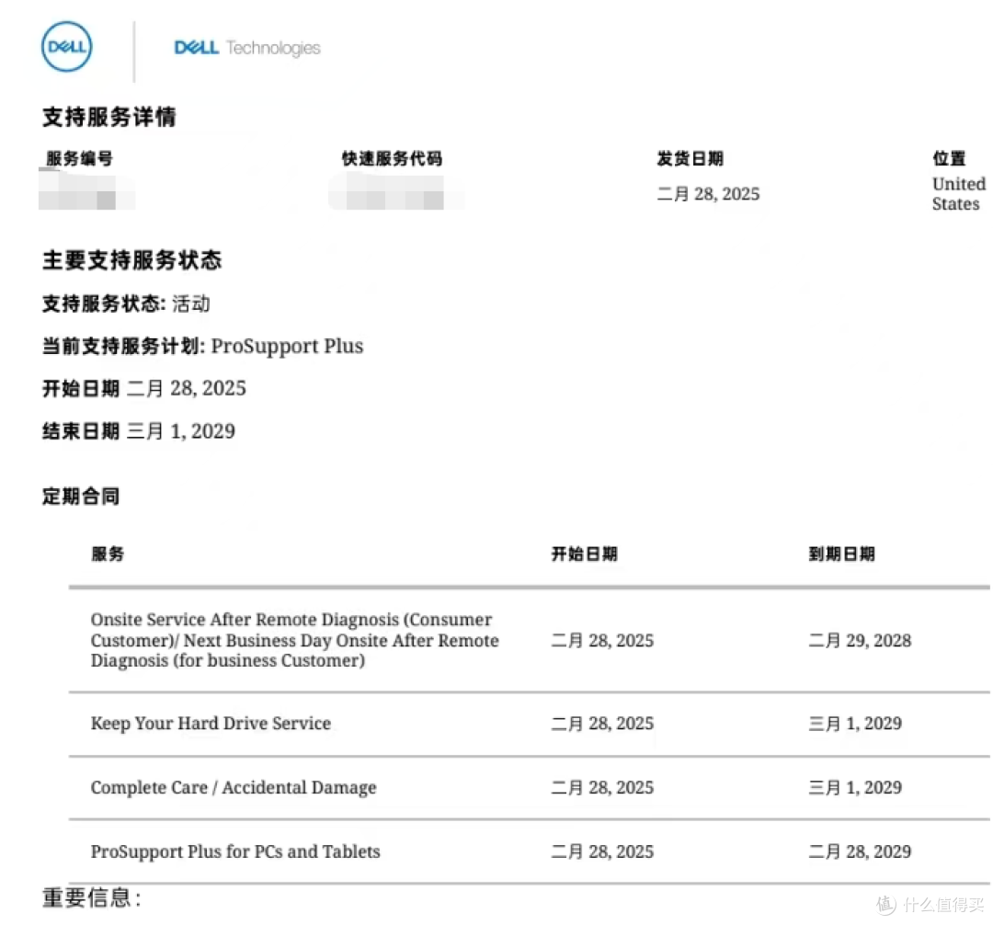The image size is (993, 925).
Task: Select the United States location value
Action: [958, 194]
